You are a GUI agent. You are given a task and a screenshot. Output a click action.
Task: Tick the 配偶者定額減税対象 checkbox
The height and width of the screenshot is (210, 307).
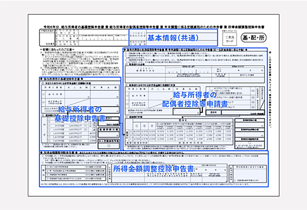[249, 143]
